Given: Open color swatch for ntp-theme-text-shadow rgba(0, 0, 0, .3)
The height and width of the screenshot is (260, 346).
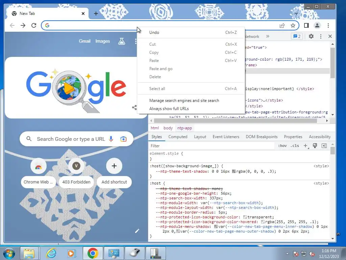Looking at the screenshot, I should tap(234, 171).
